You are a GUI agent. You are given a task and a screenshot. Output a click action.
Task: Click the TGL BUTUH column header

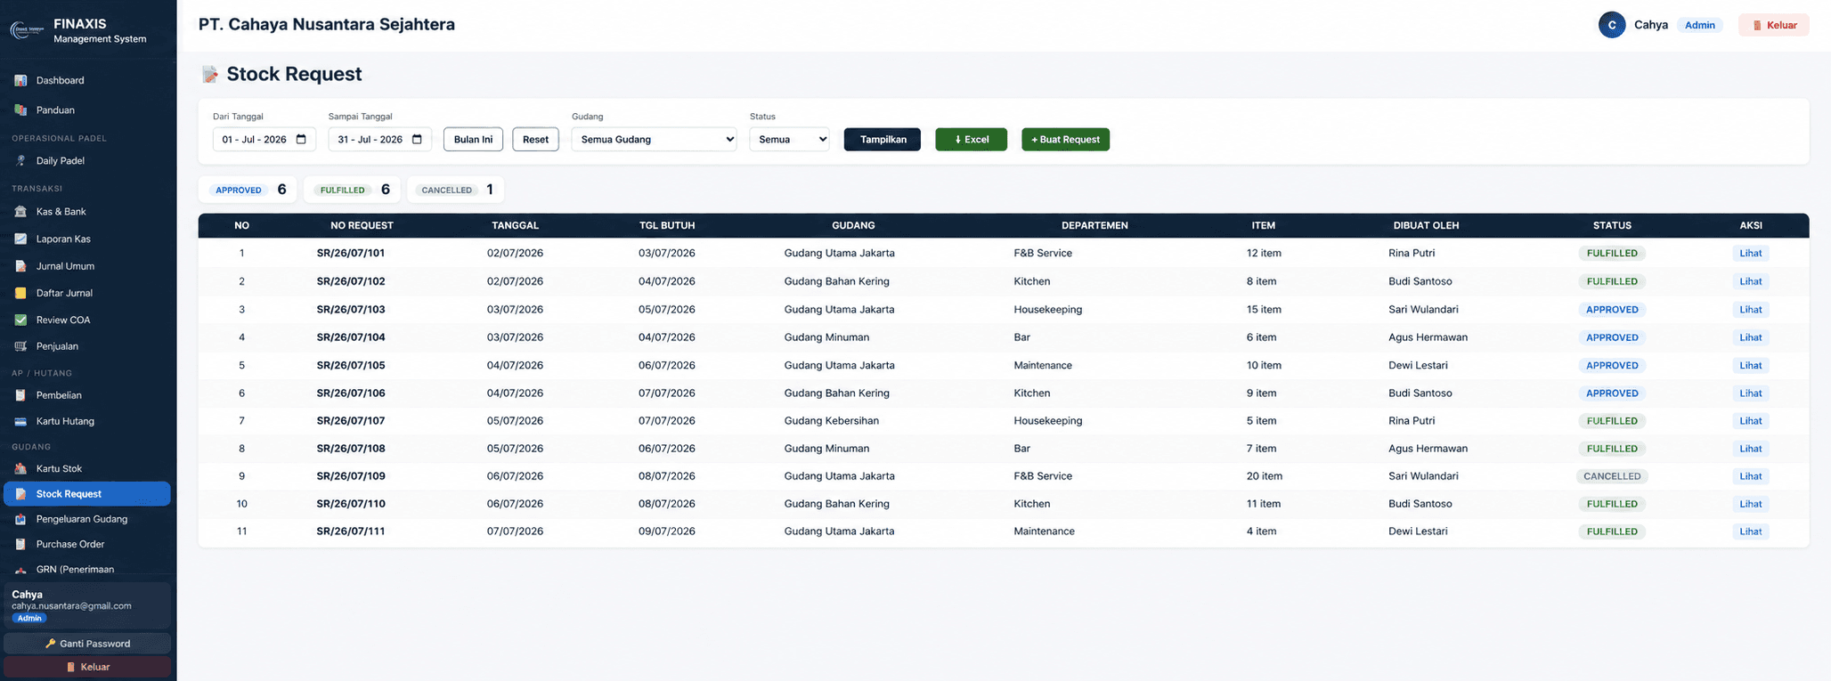(x=667, y=225)
